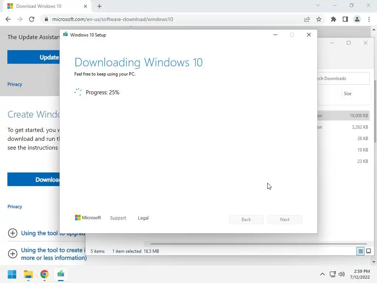Open Chrome profile avatar
The image size is (377, 283).
(x=357, y=19)
